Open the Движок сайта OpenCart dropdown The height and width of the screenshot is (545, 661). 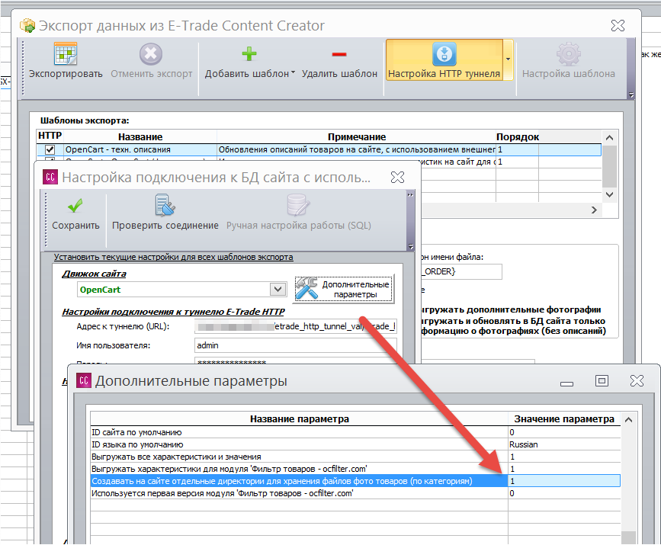tap(278, 289)
